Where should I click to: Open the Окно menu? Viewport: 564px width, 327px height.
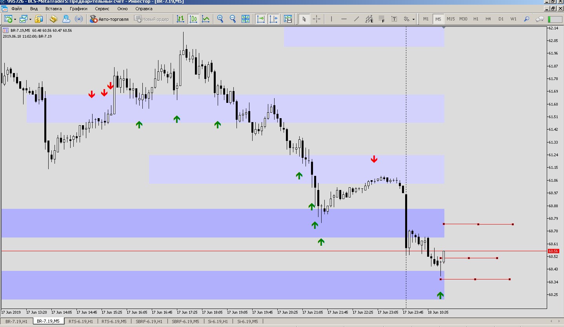pyautogui.click(x=122, y=8)
